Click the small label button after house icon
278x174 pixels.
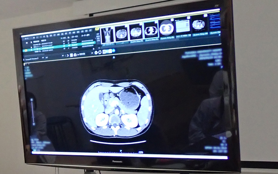(x=82, y=54)
